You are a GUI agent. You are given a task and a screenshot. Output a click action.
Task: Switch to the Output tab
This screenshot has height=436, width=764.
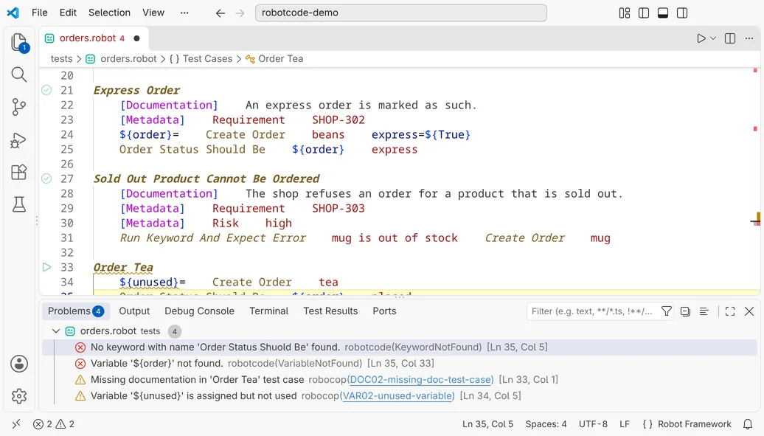click(134, 311)
